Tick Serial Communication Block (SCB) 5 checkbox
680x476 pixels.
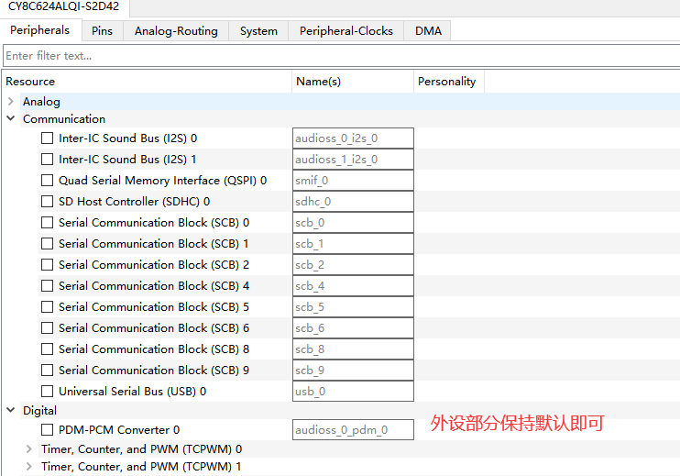tap(47, 307)
